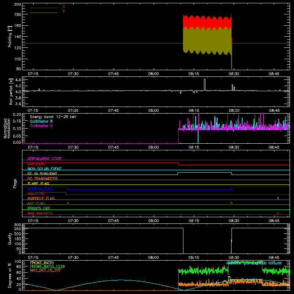Screen dimensions: 294x294
Task: Select the "Collimator 9" magenta legend entry
Action: (41, 126)
